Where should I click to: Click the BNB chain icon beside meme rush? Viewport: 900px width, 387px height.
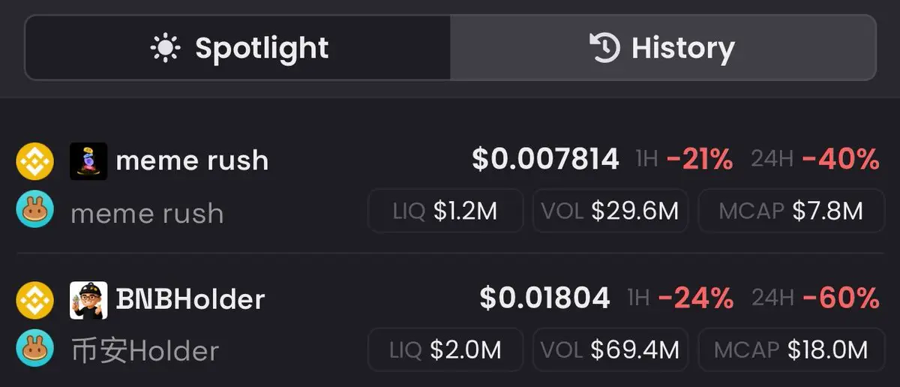coord(34,161)
